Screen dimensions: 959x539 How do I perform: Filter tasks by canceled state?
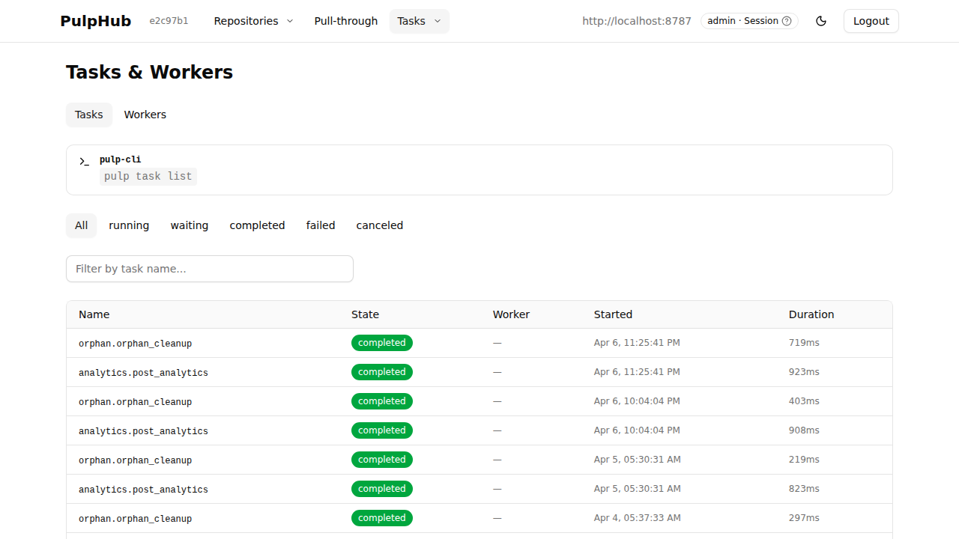pyautogui.click(x=380, y=225)
